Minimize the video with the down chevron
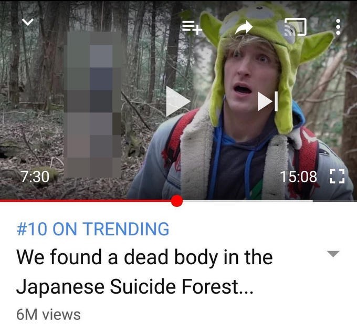Screen dimensions: 357x332 (x=28, y=22)
